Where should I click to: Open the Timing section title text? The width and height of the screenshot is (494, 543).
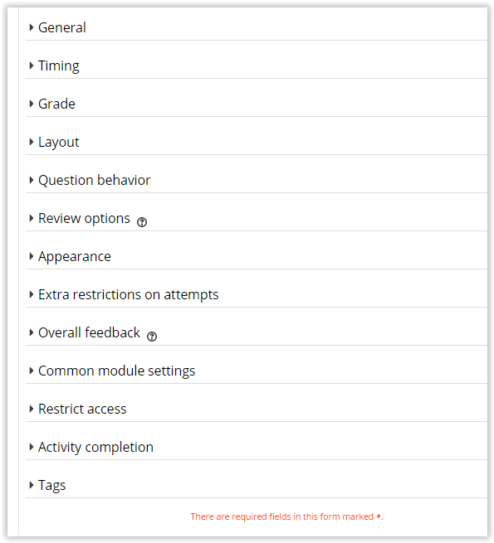[59, 65]
